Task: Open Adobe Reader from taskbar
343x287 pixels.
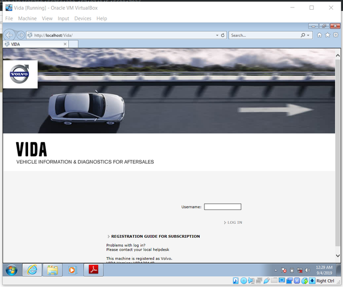Action: [x=93, y=270]
